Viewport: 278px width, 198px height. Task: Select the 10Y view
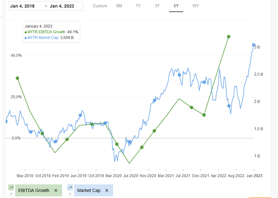click(196, 6)
